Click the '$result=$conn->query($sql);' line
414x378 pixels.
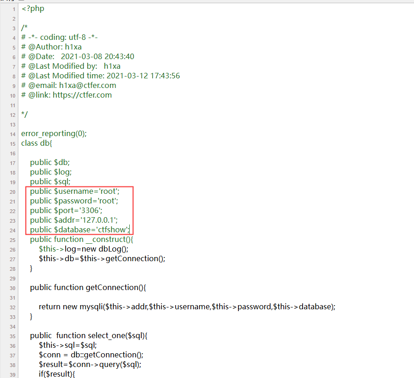point(90,365)
